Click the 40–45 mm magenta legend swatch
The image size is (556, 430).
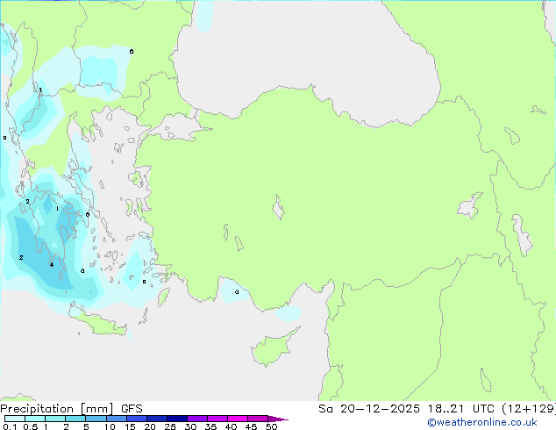point(238,419)
